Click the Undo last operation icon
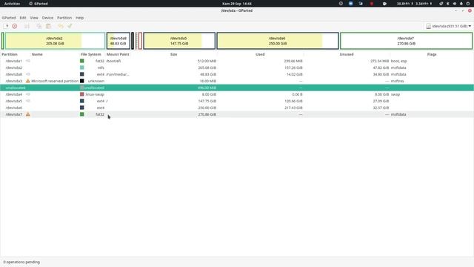 point(61,26)
